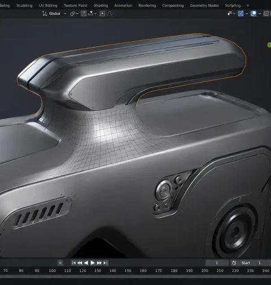Click the current frame number field
Image resolution: width=271 pixels, height=285 pixels.
point(217,263)
